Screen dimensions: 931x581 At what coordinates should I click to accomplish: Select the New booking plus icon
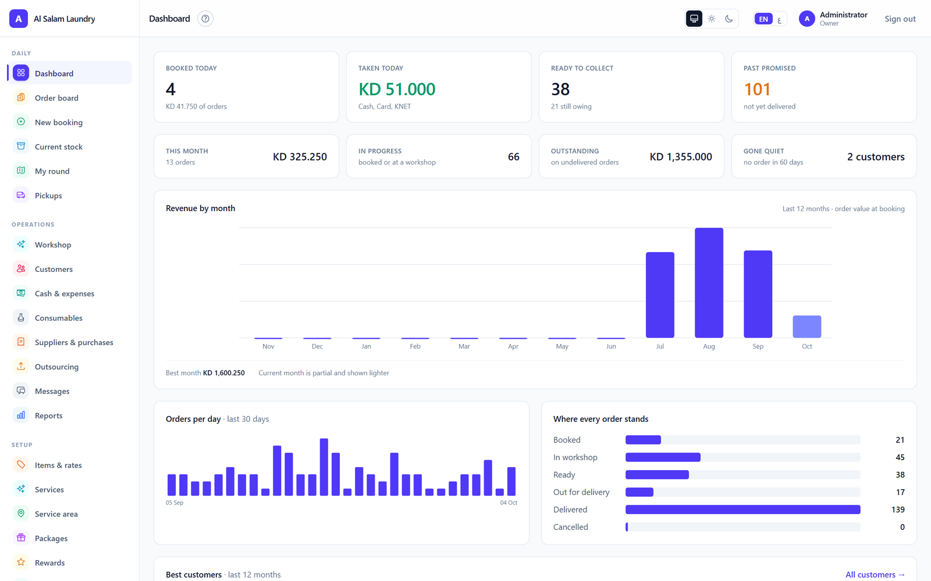pos(21,122)
